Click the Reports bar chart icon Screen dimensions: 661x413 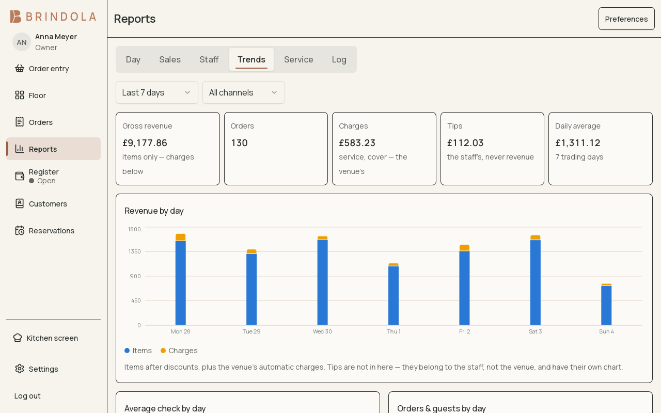tap(20, 149)
